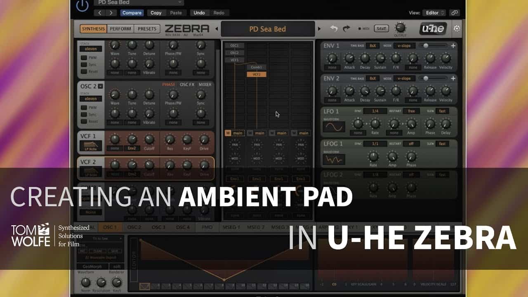Open OSC 2 stack 'eleven' selector
The height and width of the screenshot is (297, 528).
click(91, 99)
